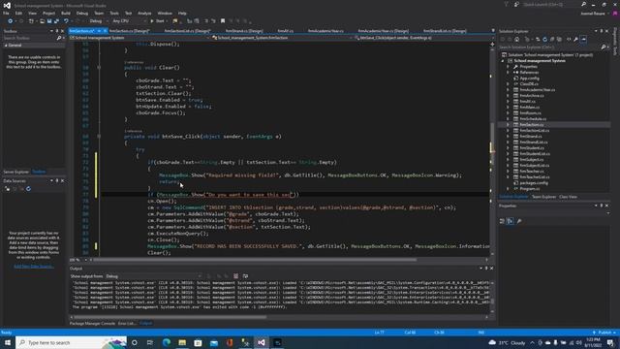Viewport: 620px width, 349px height.
Task: Click the Navigate Backward toolbar icon
Action: (x=11, y=21)
